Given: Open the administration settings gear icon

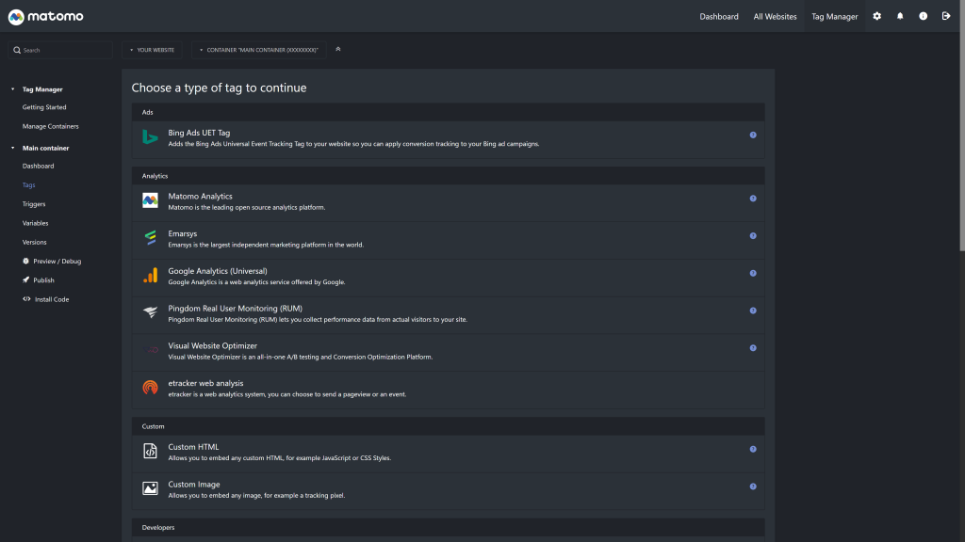Looking at the screenshot, I should point(877,16).
